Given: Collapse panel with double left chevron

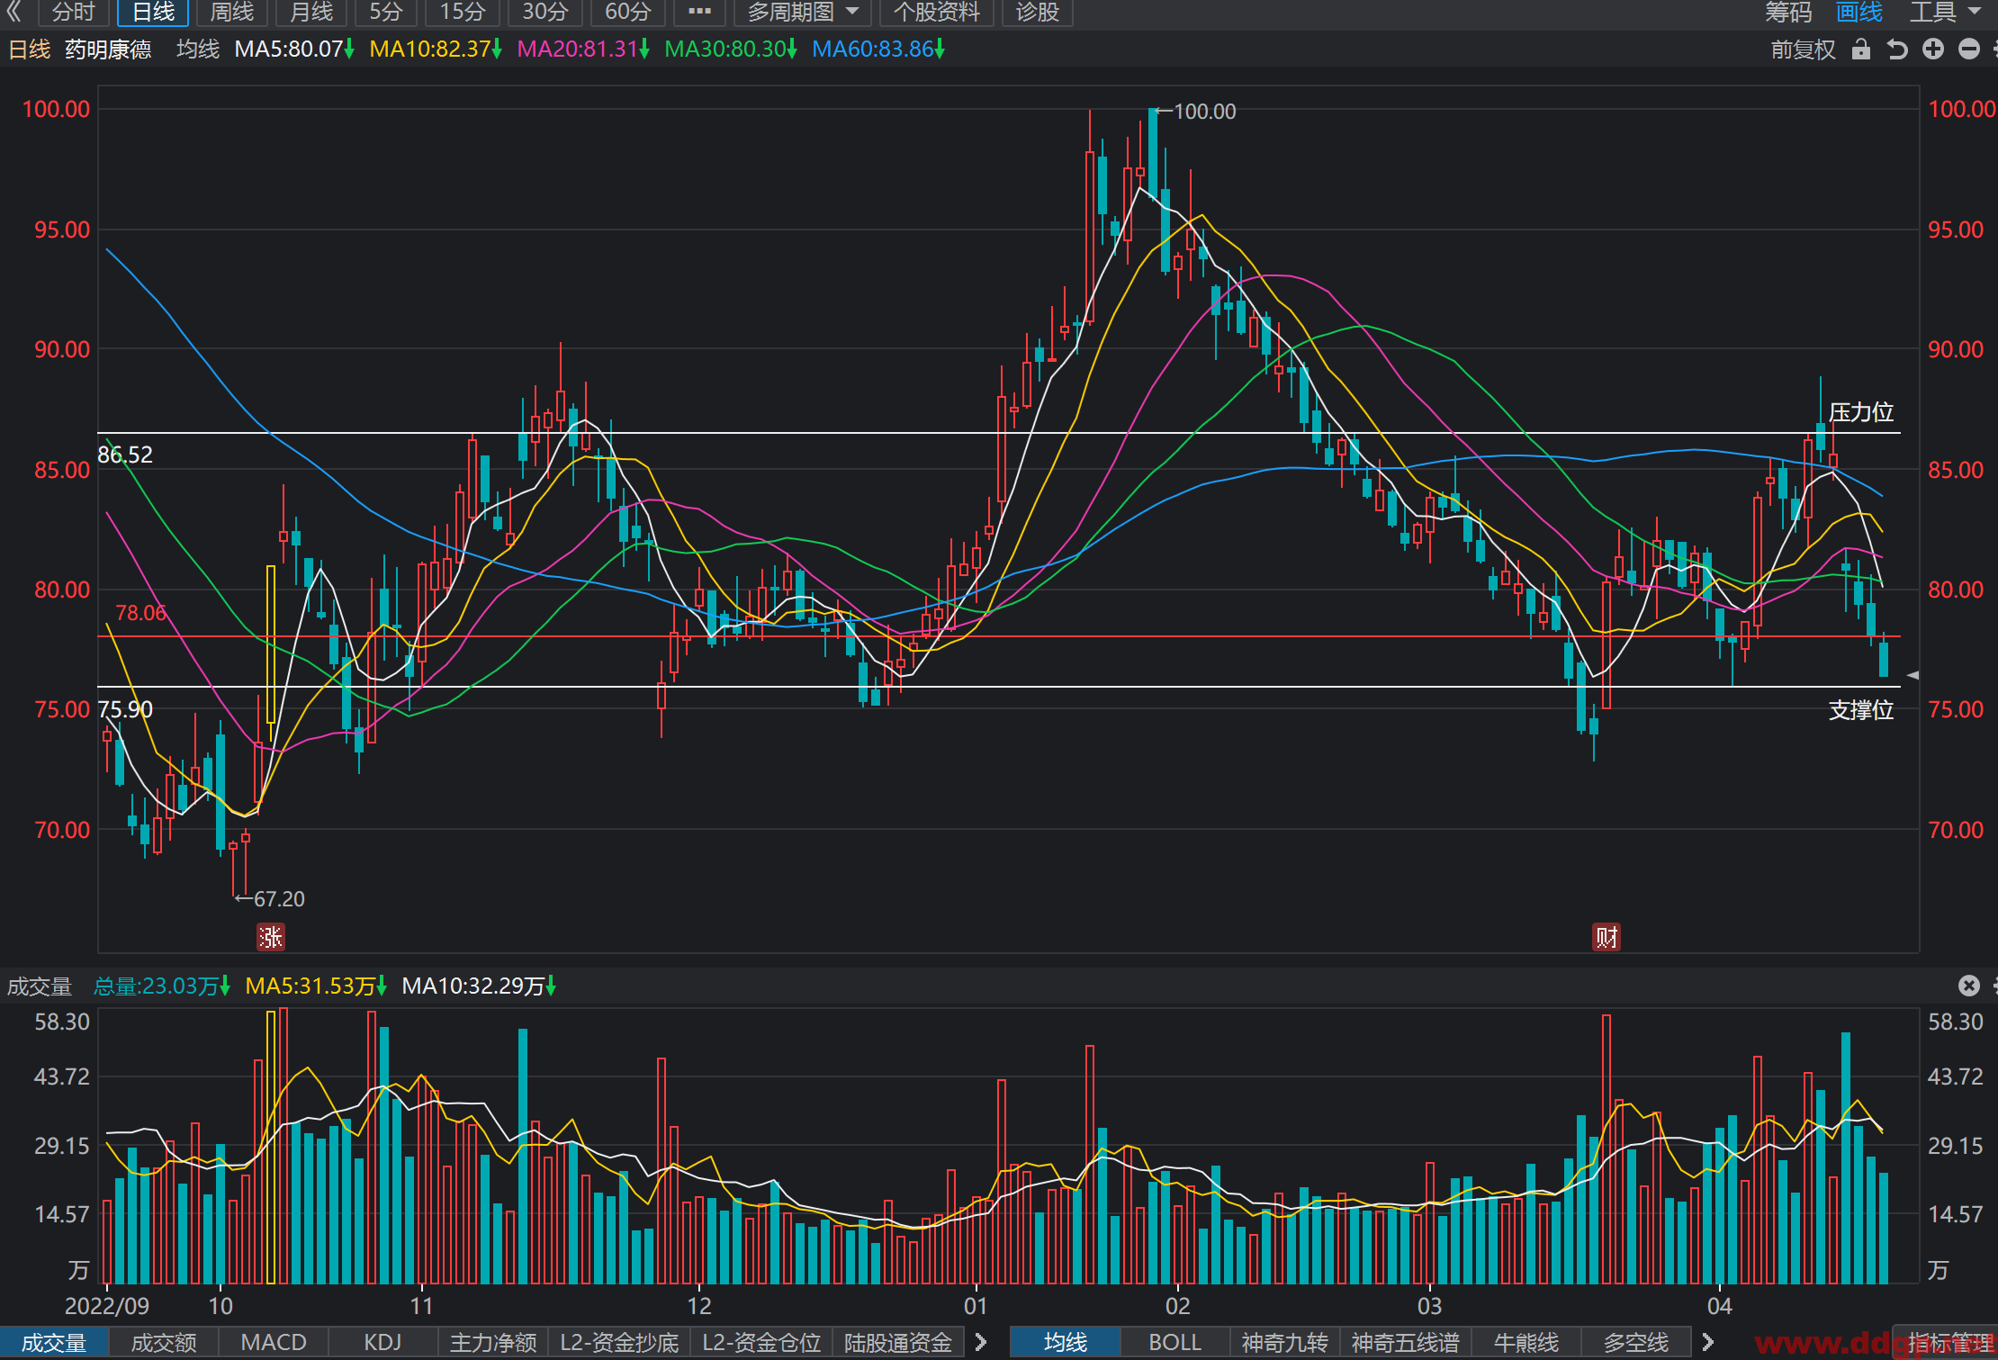Looking at the screenshot, I should pyautogui.click(x=13, y=12).
